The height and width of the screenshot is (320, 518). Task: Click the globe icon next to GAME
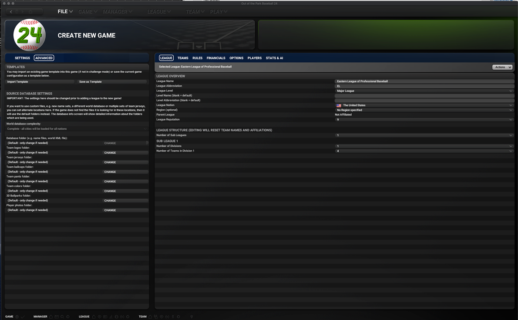17,317
